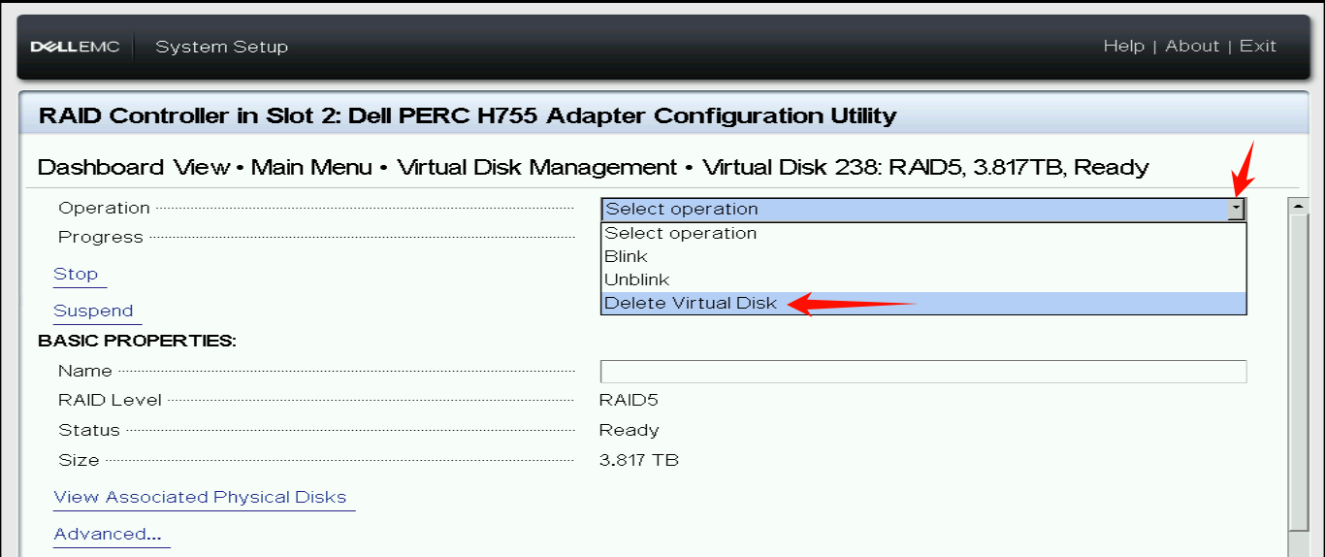Click the RAID Level label

pyautogui.click(x=110, y=400)
